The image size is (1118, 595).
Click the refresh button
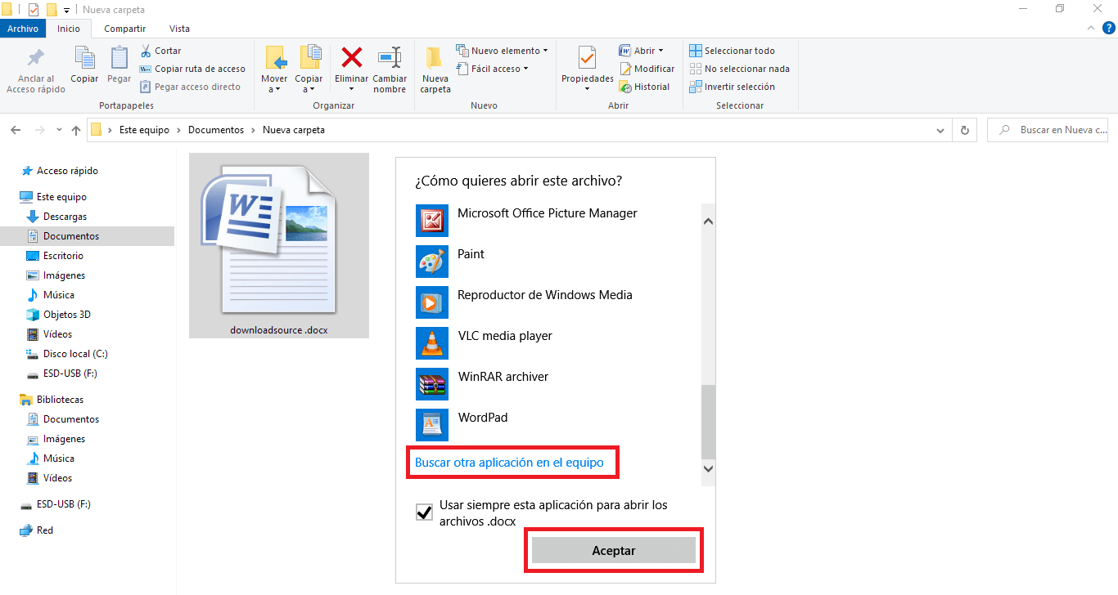tap(965, 130)
